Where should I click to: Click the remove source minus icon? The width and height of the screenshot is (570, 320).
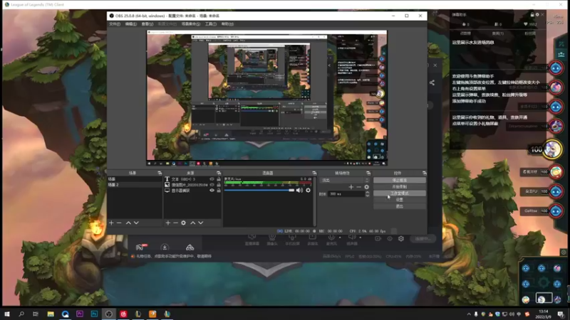click(x=175, y=223)
